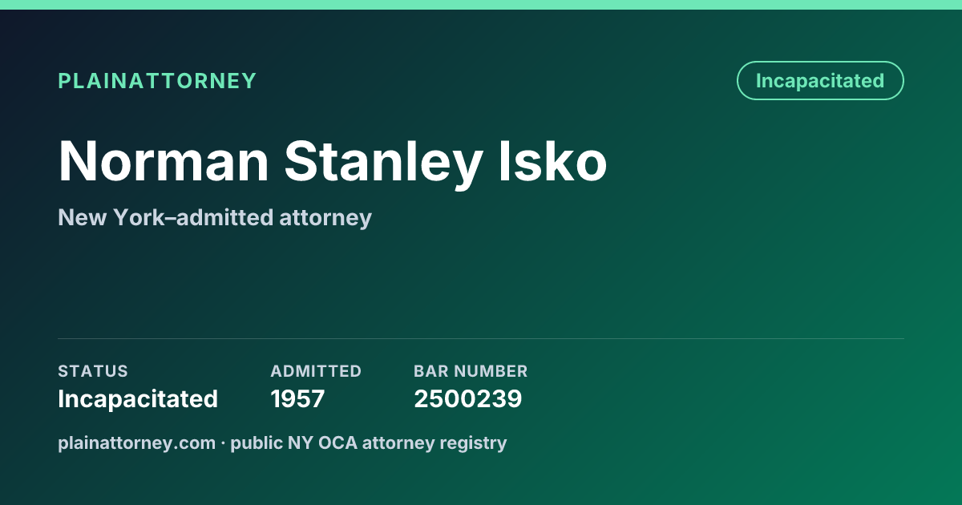The height and width of the screenshot is (505, 962).
Task: Click the light green accent bar at top
Action: coord(481,5)
